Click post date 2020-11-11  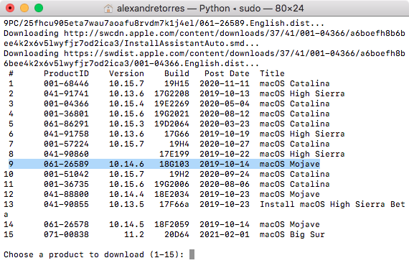coord(225,83)
